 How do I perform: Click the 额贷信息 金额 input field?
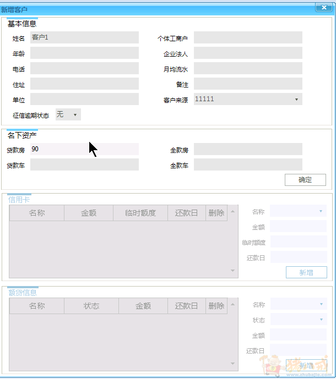tap(298, 335)
